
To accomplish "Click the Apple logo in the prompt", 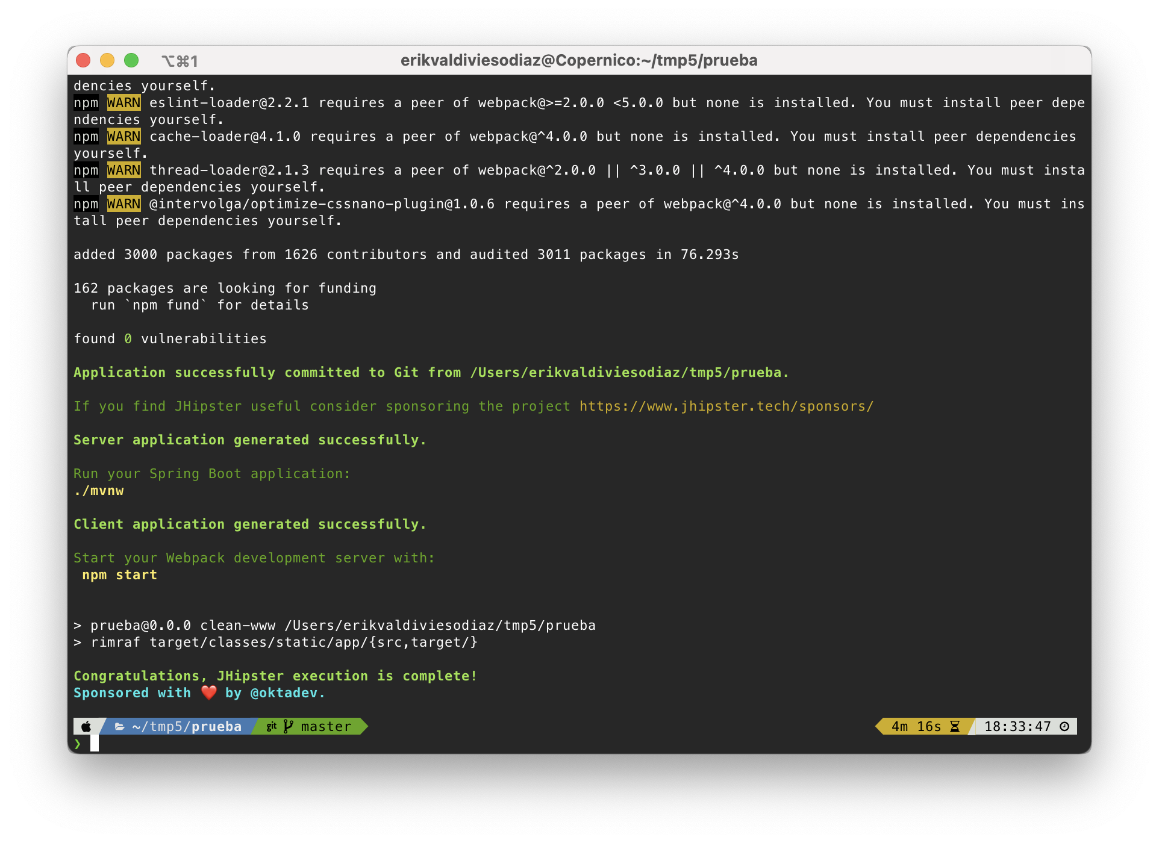I will [x=86, y=727].
